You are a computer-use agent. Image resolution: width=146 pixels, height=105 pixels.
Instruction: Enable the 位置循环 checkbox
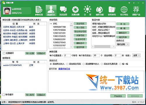tap(4, 53)
